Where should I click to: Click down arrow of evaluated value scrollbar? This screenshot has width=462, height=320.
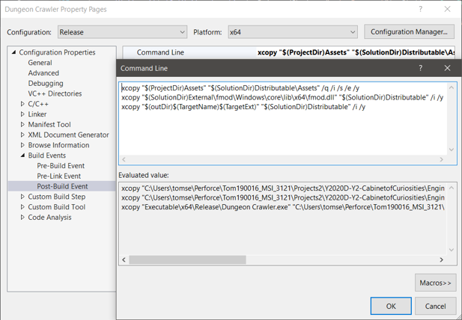[452, 250]
